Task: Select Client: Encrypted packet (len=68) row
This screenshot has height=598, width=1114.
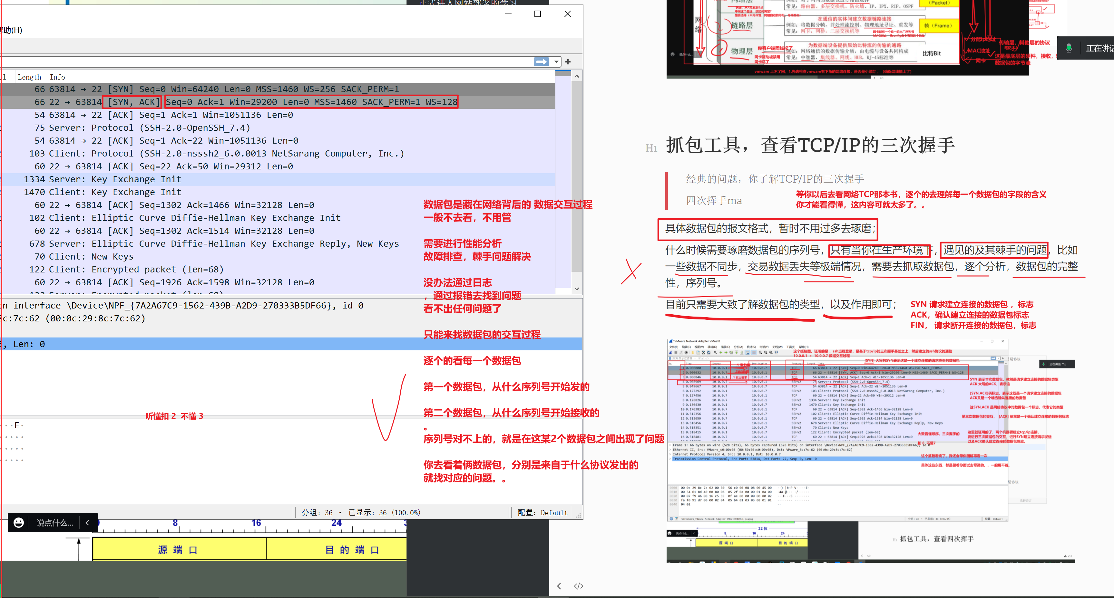Action: point(278,270)
